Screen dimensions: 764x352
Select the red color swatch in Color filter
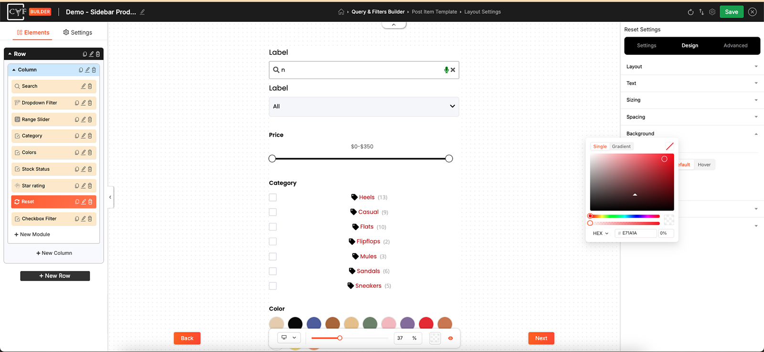point(426,323)
